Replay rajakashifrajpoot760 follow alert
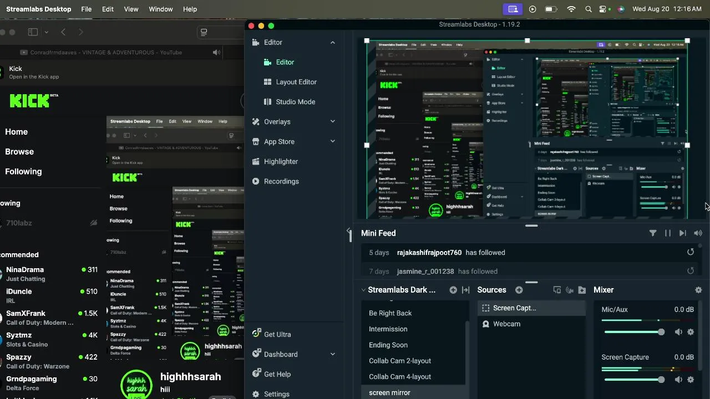The height and width of the screenshot is (399, 710). (691, 252)
